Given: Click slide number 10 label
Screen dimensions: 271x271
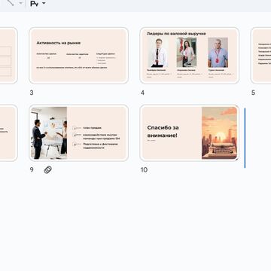Looking at the screenshot, I should tap(144, 170).
